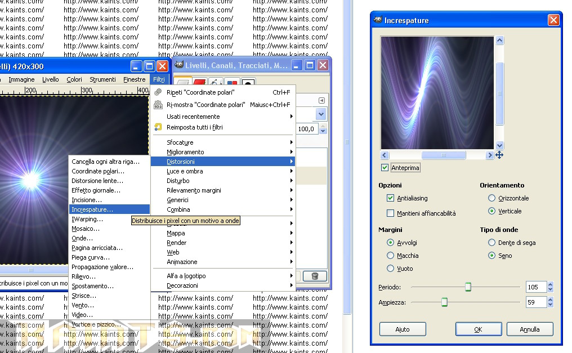Click the navigate preview cross-arrows icon
Viewport: 572px width, 353px height.
click(499, 155)
